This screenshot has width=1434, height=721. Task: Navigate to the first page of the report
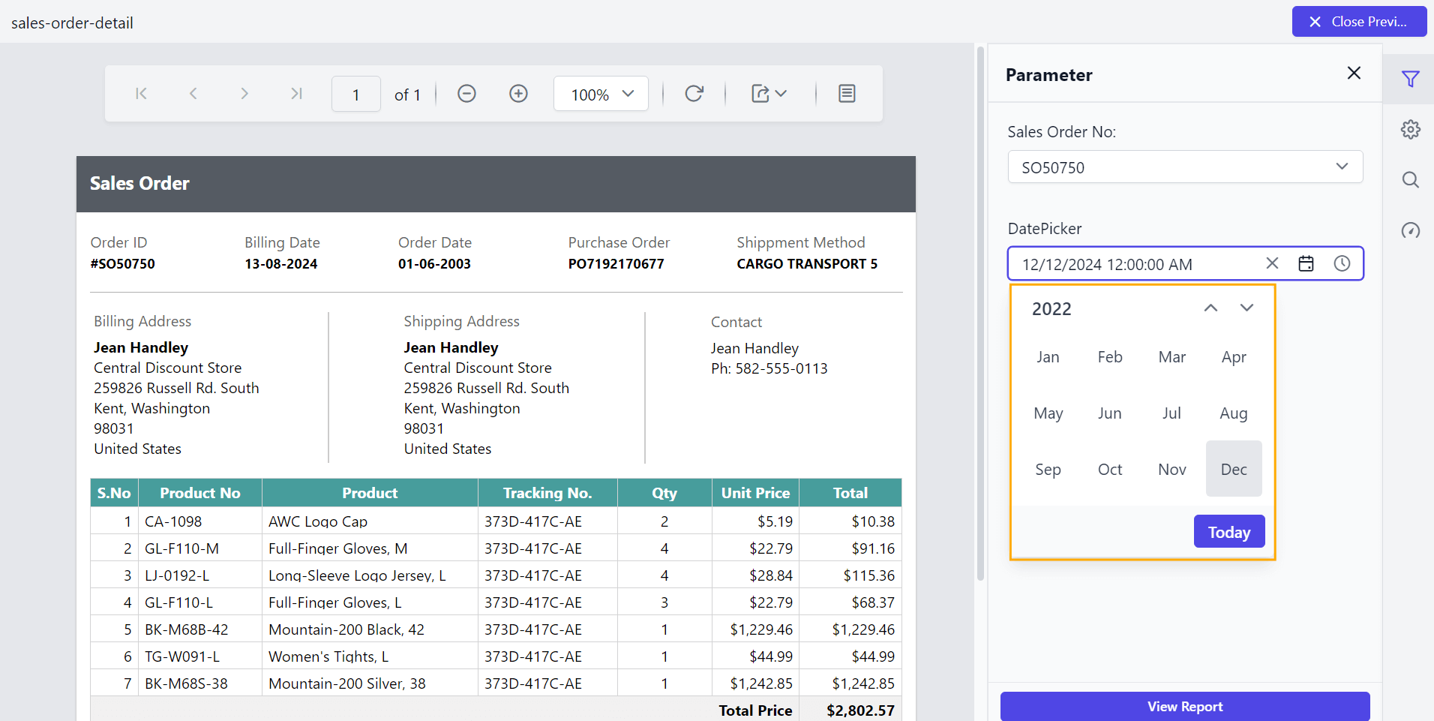pos(141,93)
